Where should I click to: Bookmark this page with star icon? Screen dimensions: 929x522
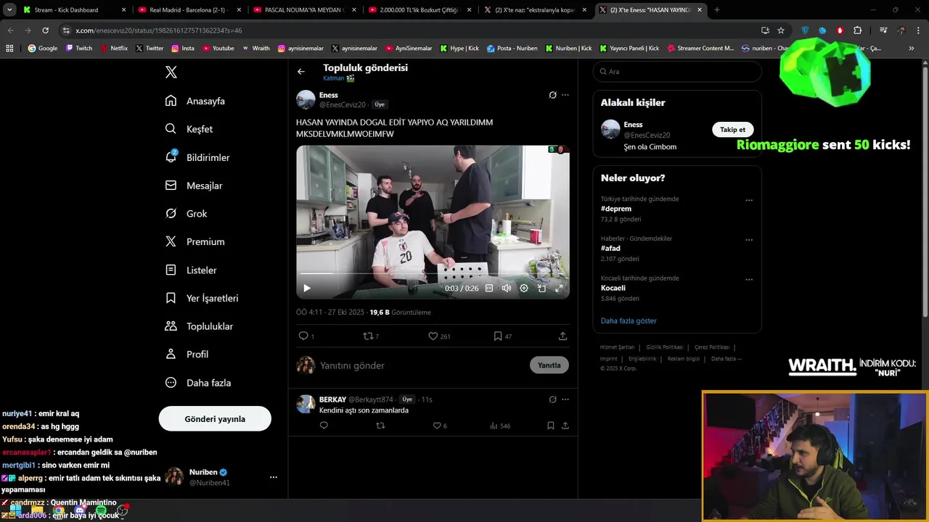point(781,30)
